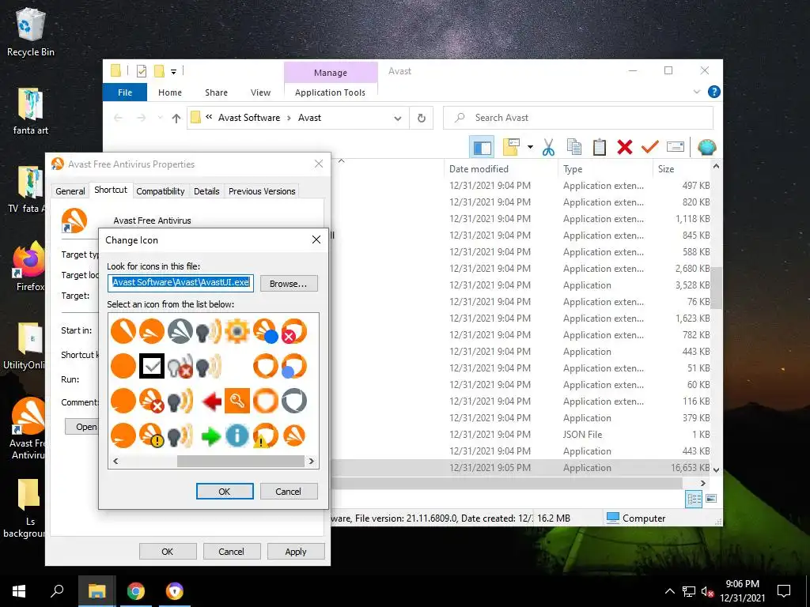Switch to large icons view in status bar
The image size is (810, 607).
(x=711, y=499)
